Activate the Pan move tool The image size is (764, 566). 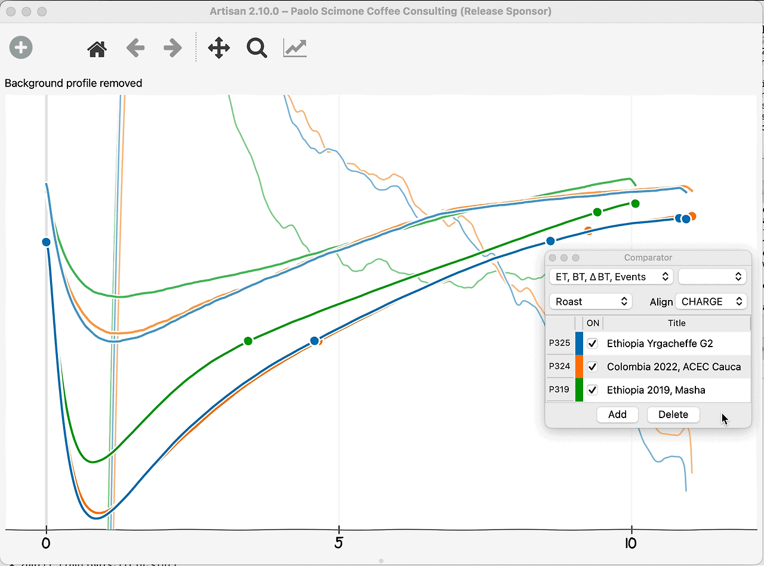pyautogui.click(x=219, y=48)
